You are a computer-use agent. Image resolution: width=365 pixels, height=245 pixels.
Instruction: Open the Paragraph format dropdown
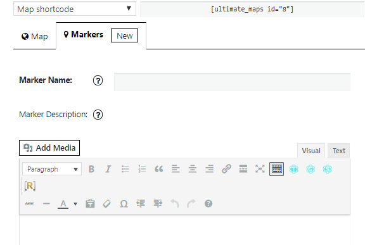52,169
